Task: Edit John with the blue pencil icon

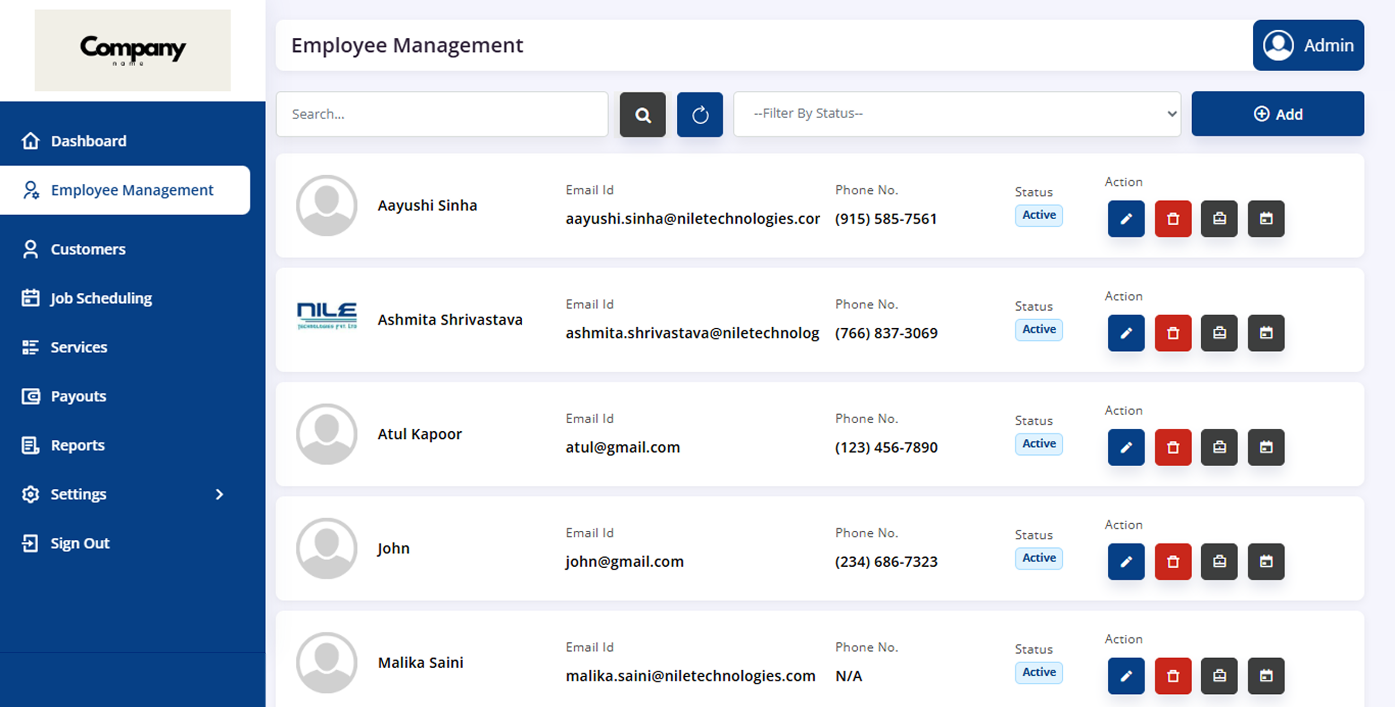Action: pos(1125,562)
